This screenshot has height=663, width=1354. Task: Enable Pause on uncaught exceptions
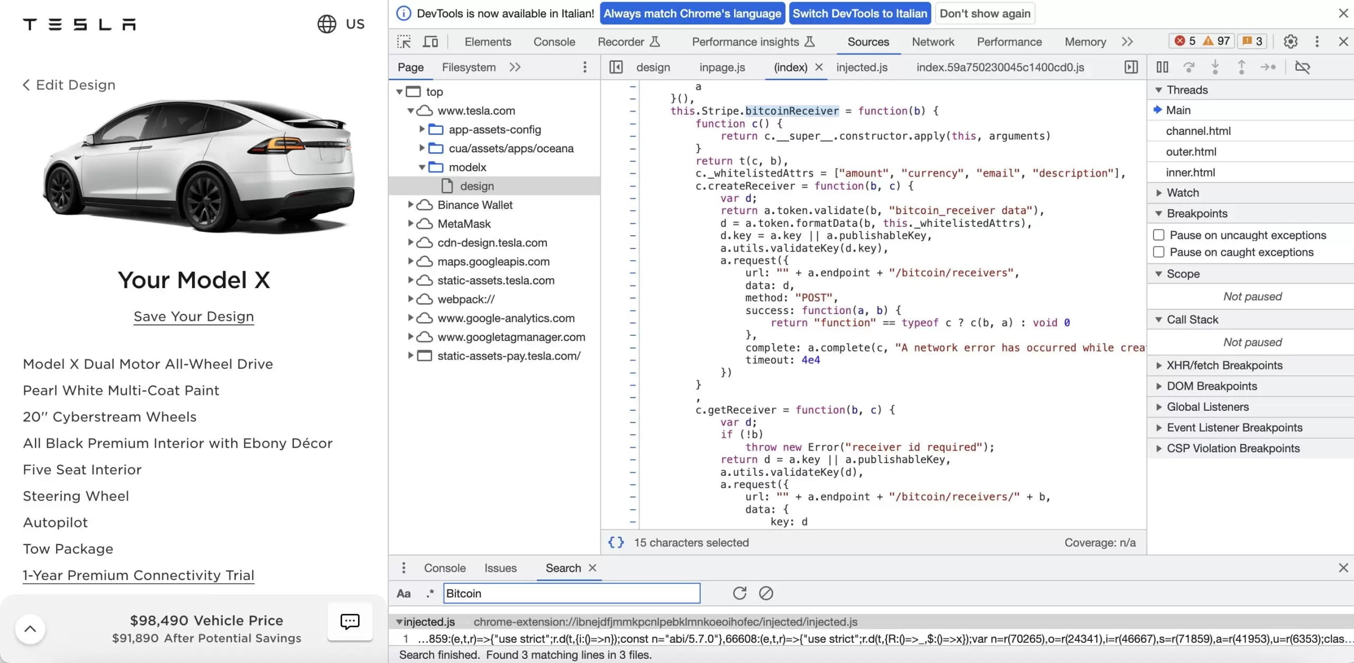point(1158,235)
